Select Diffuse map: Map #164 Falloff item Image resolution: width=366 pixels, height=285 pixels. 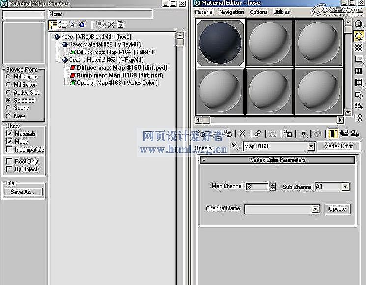(x=112, y=52)
